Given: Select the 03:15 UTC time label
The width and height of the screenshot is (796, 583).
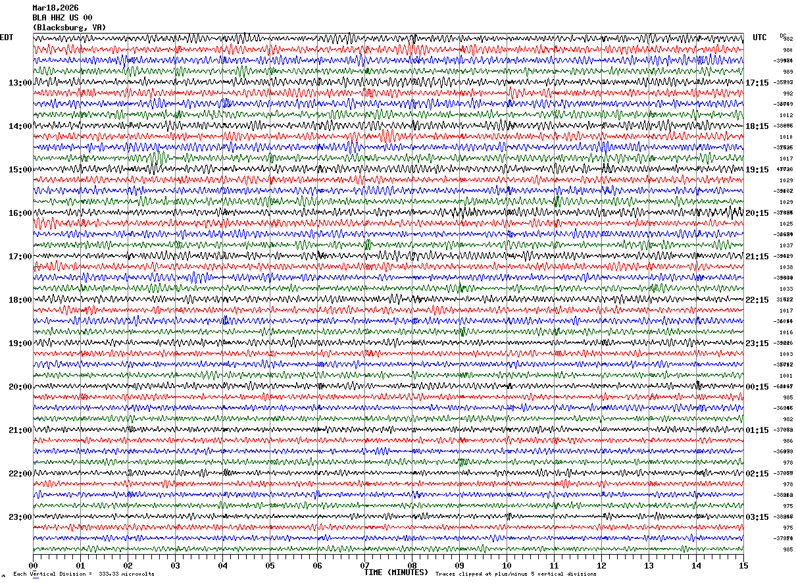Looking at the screenshot, I should pyautogui.click(x=757, y=517).
